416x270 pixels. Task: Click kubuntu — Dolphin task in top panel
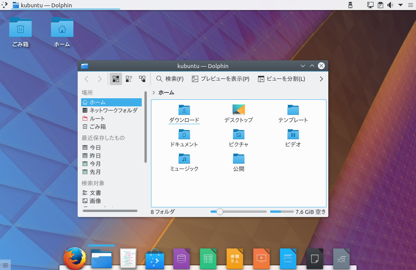click(66, 5)
